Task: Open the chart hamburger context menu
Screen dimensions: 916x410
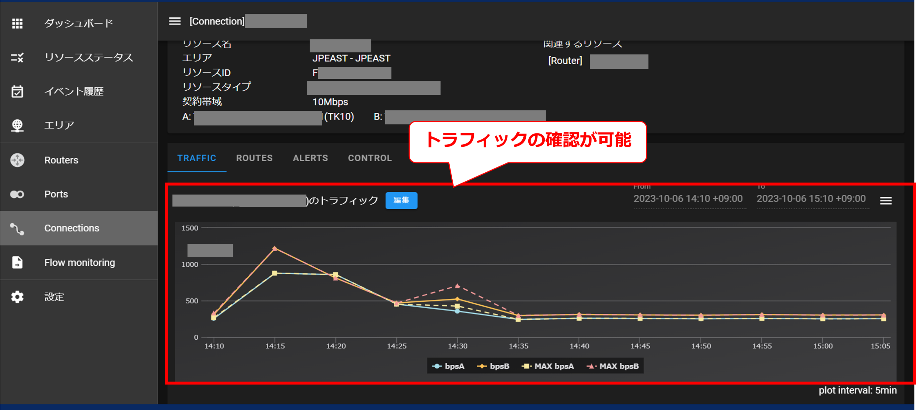Action: tap(885, 201)
